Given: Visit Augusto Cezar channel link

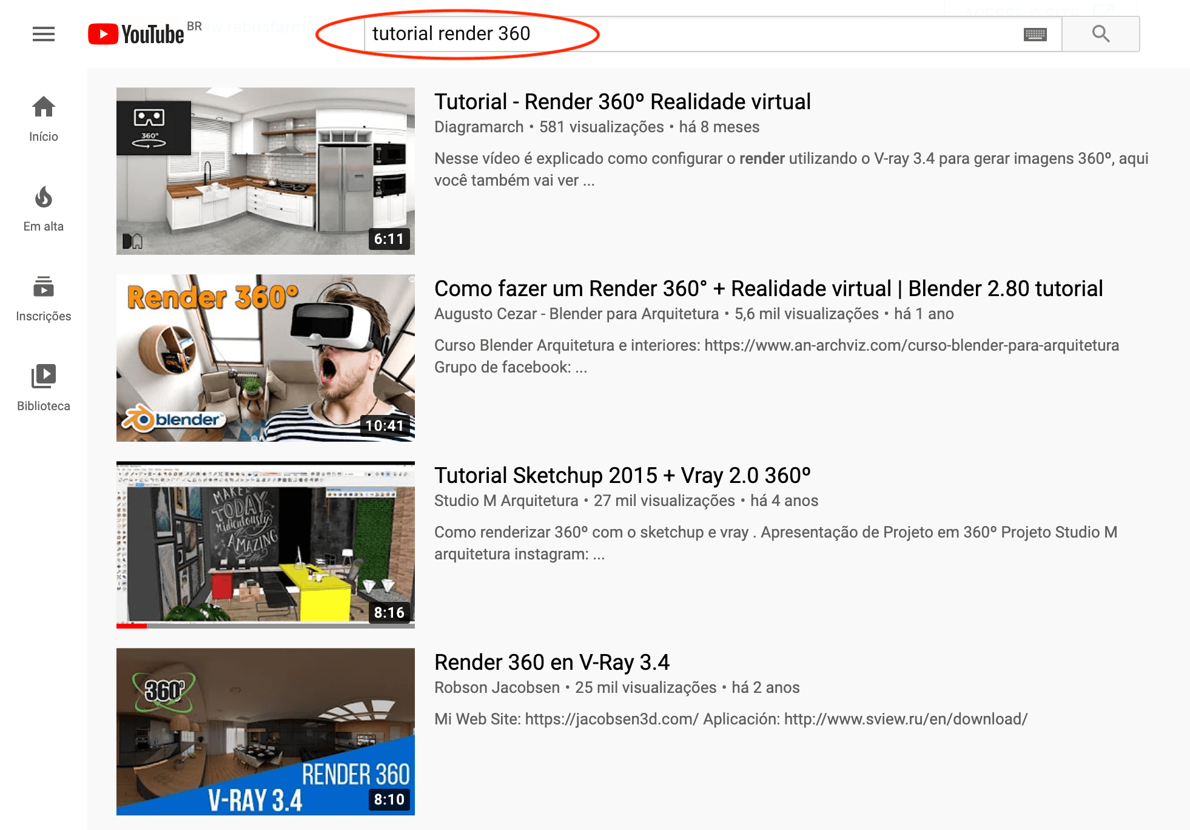Looking at the screenshot, I should [x=576, y=314].
